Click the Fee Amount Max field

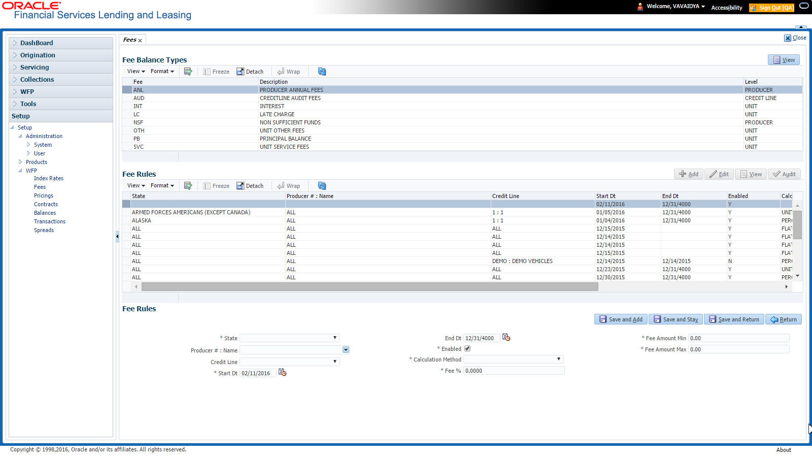pos(739,349)
